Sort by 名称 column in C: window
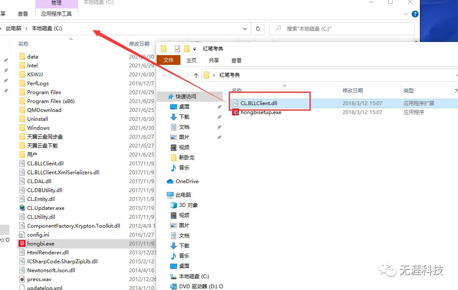This screenshot has width=458, height=290. coord(23,44)
